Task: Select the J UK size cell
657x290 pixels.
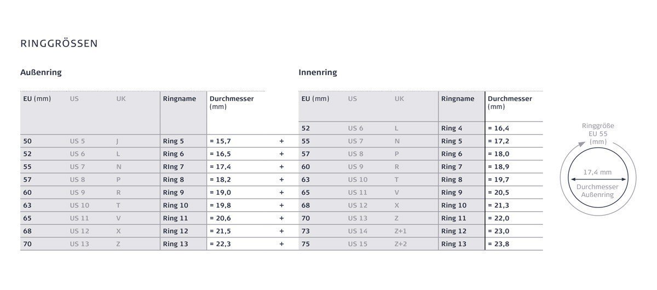Action: (117, 141)
